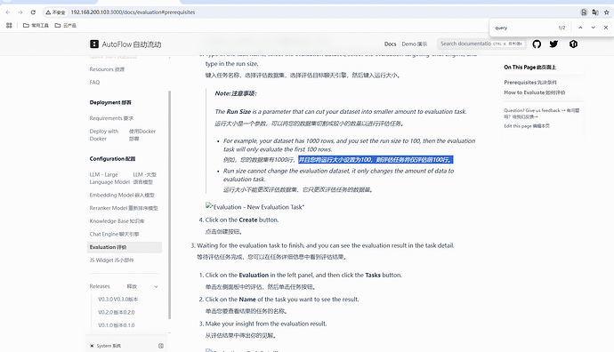Open V0.2.0 release notes
614x352 pixels.
point(117,313)
